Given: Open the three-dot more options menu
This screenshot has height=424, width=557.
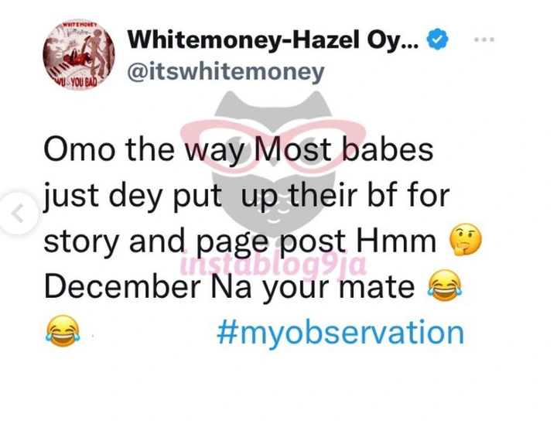Looking at the screenshot, I should tap(484, 39).
